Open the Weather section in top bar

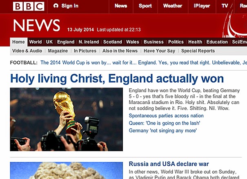[173, 6]
